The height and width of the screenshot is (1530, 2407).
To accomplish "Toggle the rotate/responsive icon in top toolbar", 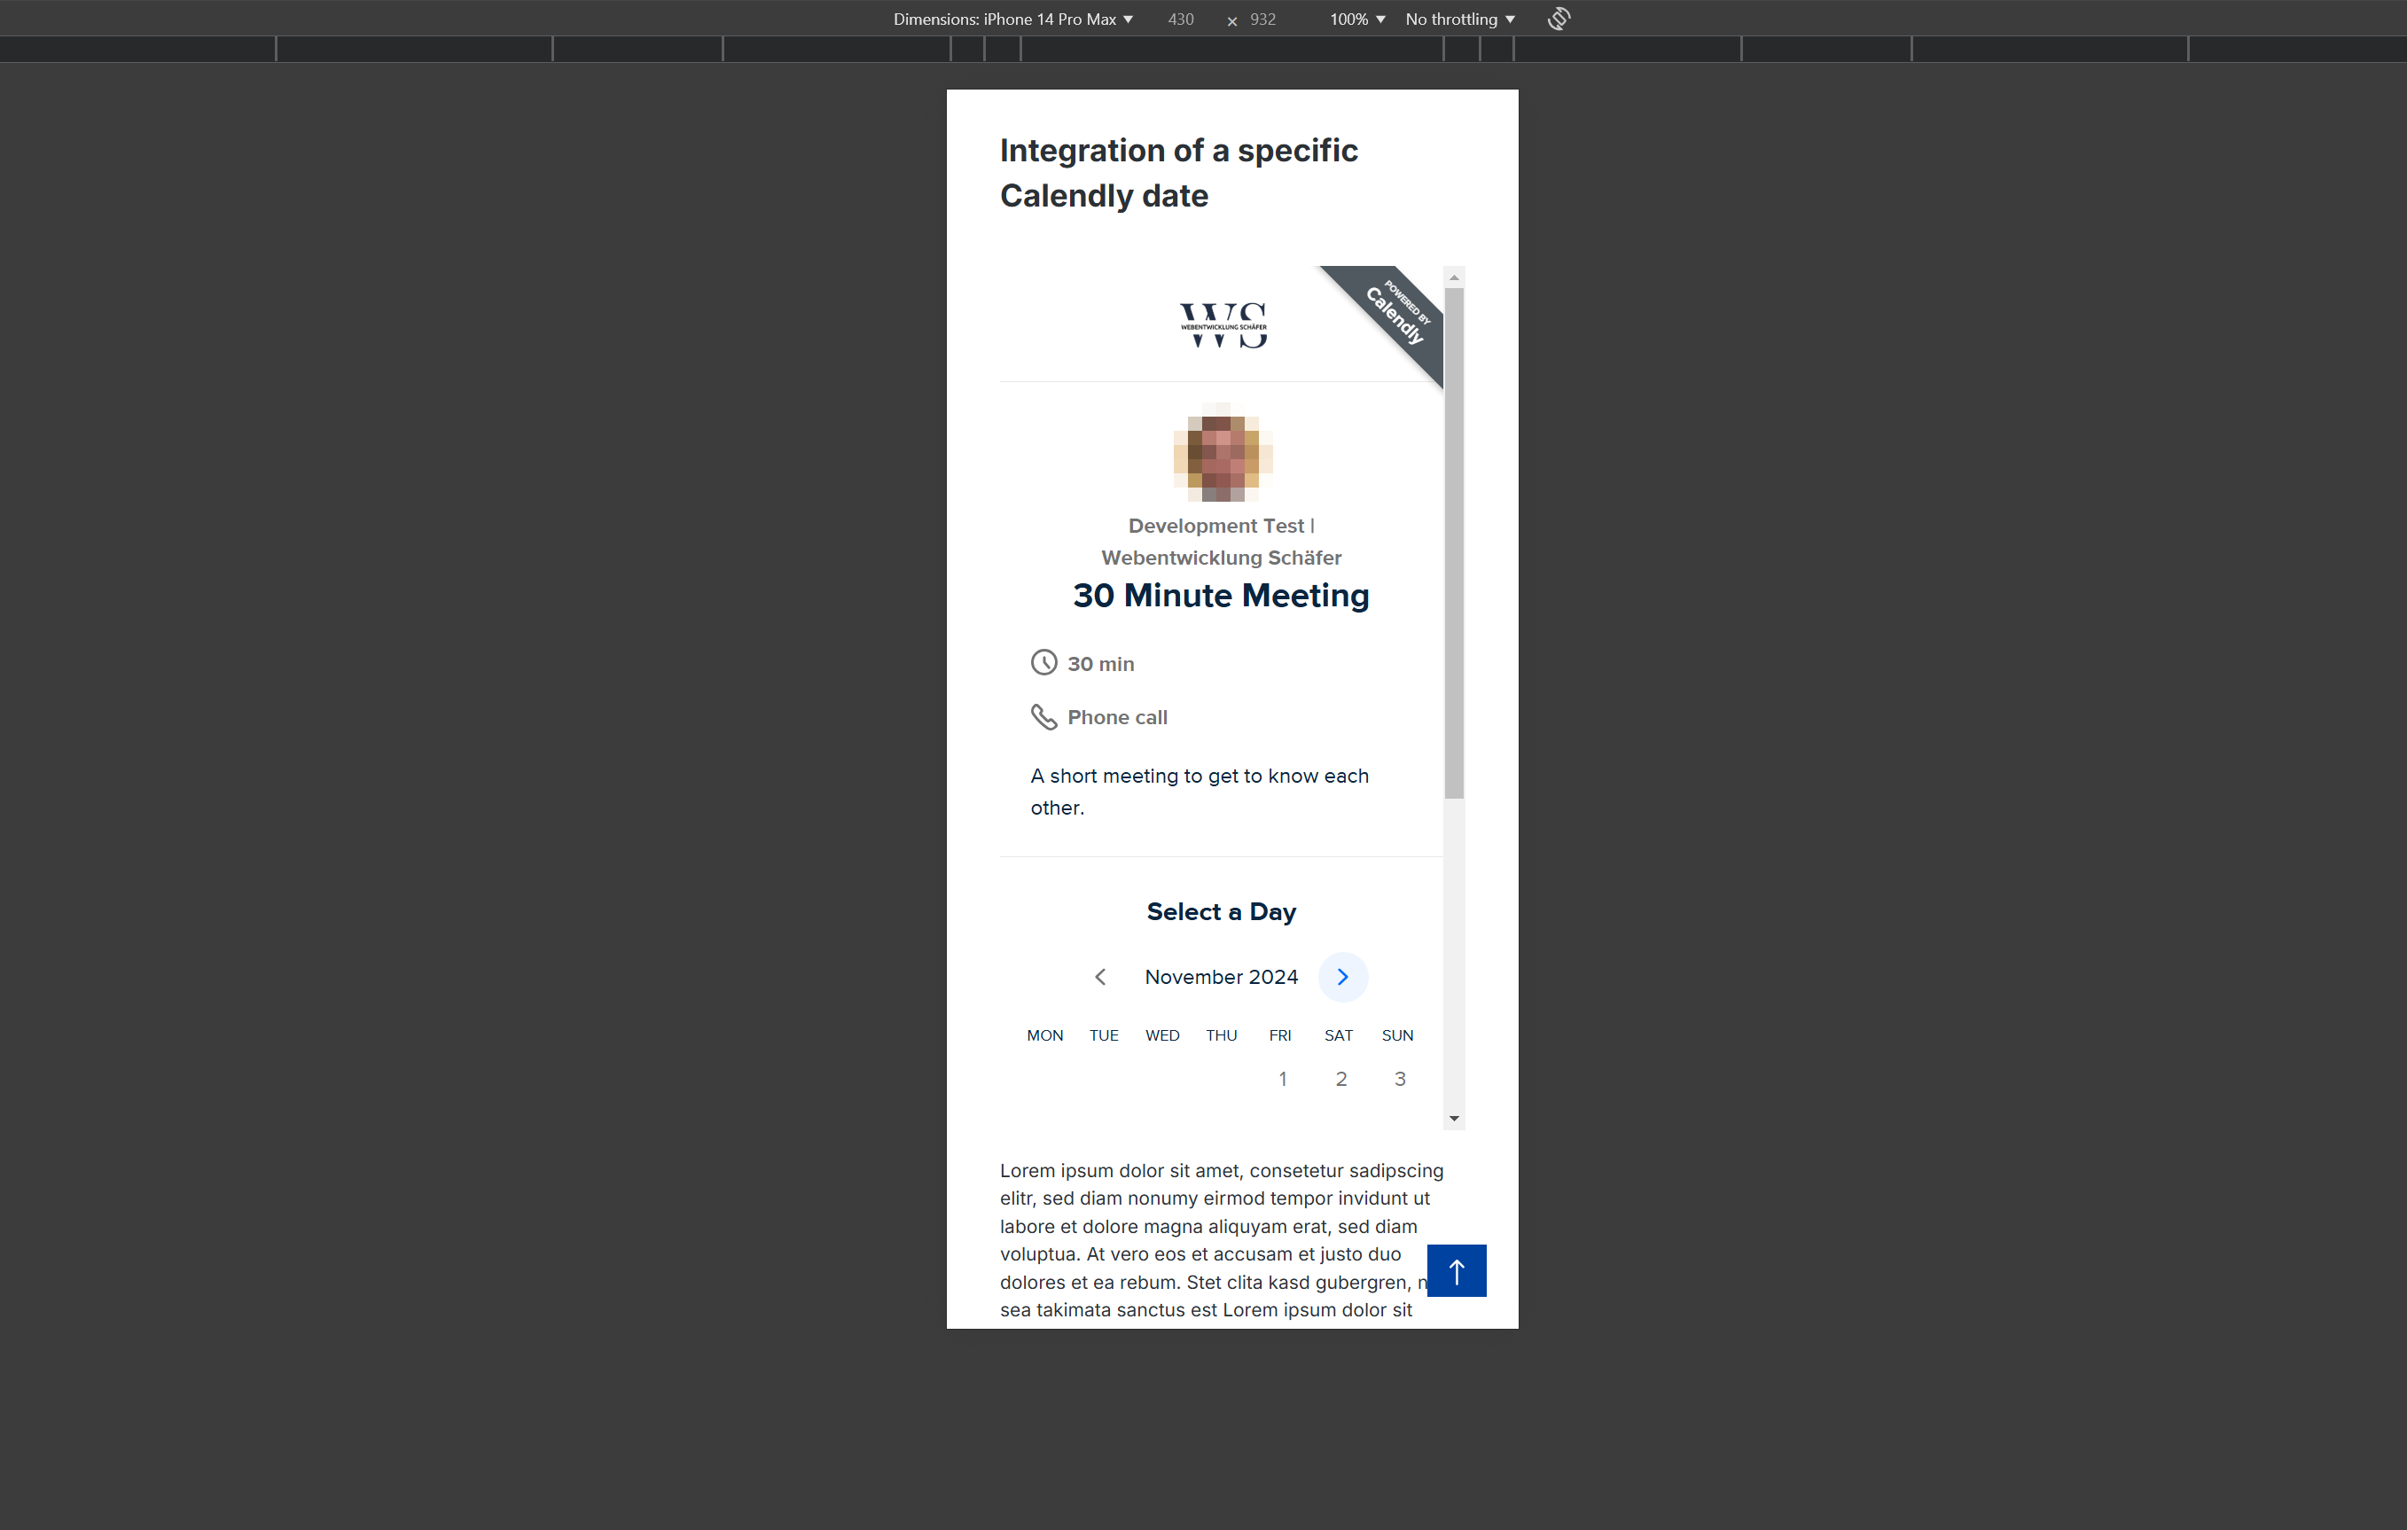I will tap(1554, 20).
